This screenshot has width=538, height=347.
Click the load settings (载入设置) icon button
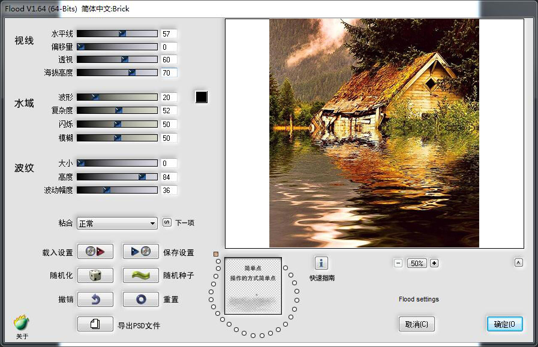(x=95, y=252)
